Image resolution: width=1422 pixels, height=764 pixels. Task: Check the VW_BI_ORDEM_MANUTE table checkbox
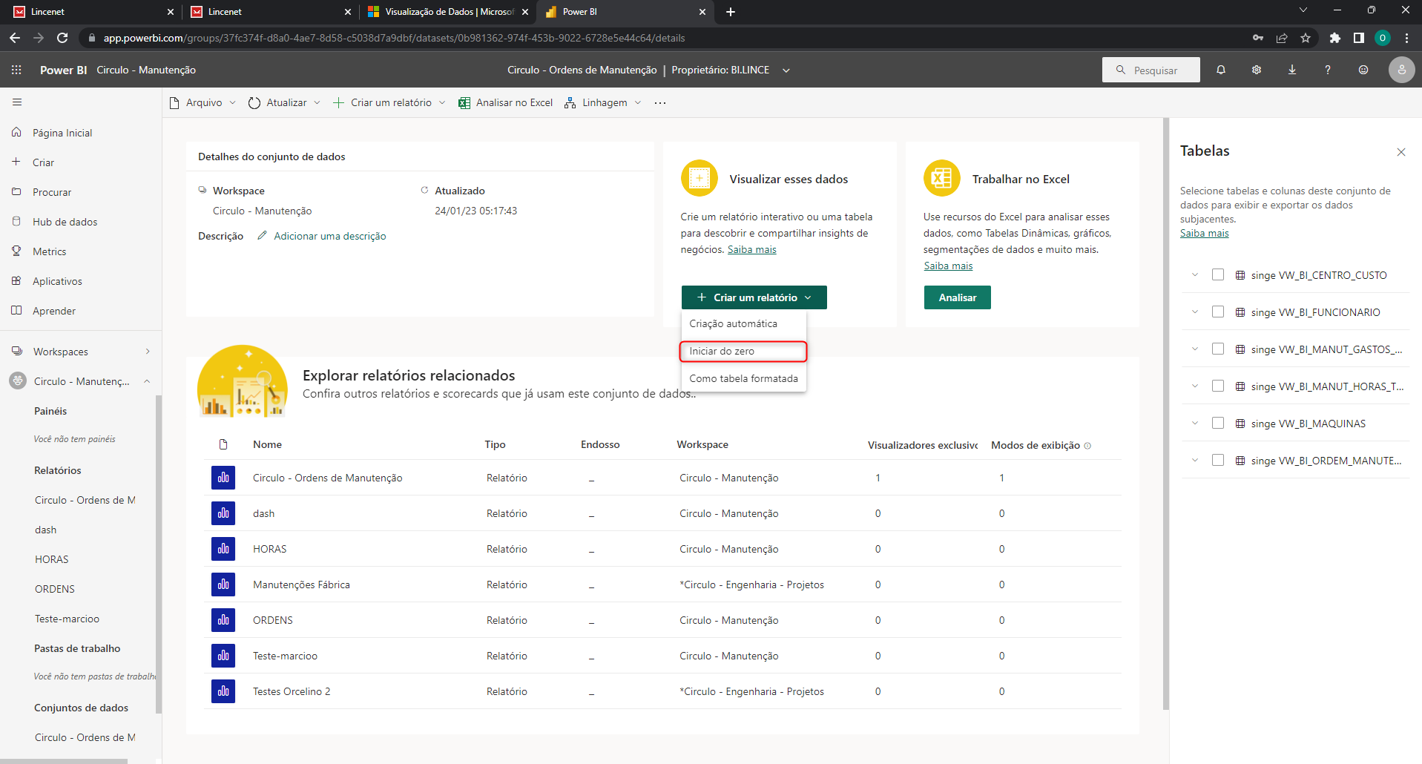point(1218,460)
